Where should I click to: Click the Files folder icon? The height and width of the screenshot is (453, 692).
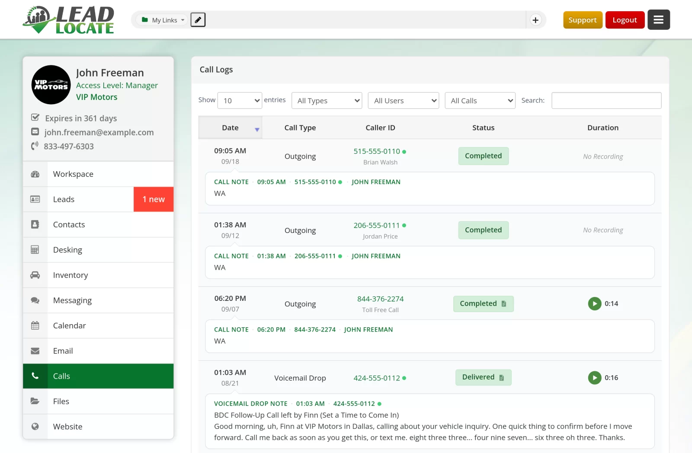pyautogui.click(x=35, y=401)
